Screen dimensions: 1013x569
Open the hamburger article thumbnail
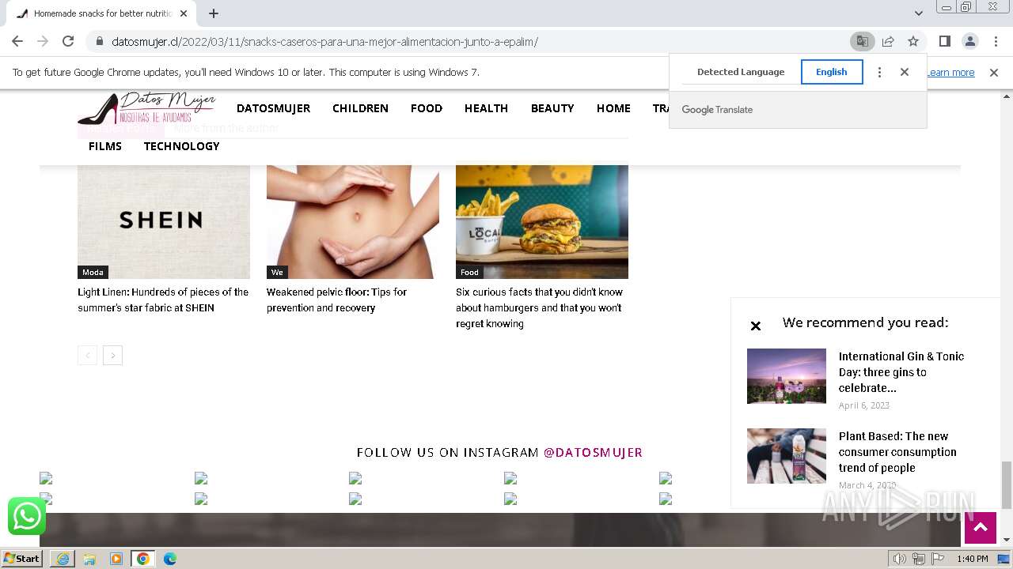(542, 221)
